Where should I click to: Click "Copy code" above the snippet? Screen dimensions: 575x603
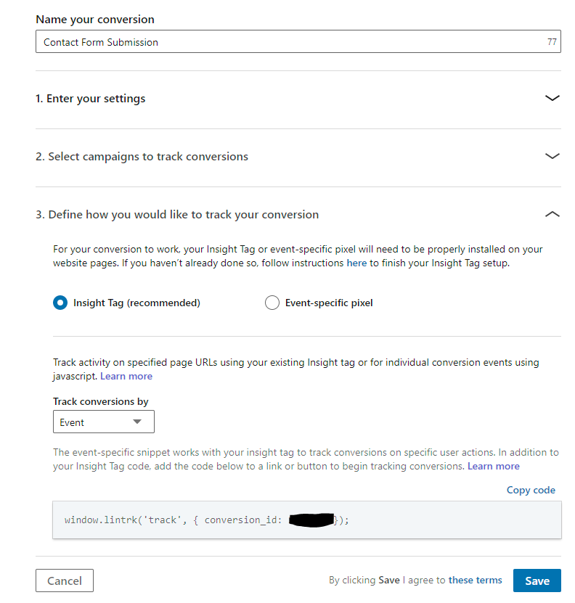pyautogui.click(x=531, y=490)
